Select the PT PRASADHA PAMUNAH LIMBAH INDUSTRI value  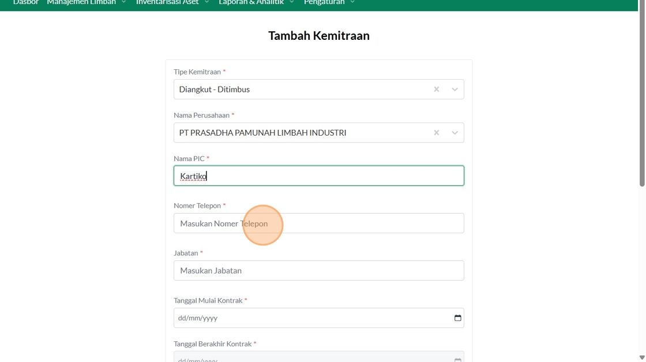(x=262, y=133)
